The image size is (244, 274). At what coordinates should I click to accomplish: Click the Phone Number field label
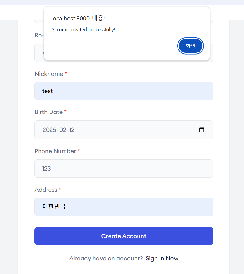click(x=55, y=151)
